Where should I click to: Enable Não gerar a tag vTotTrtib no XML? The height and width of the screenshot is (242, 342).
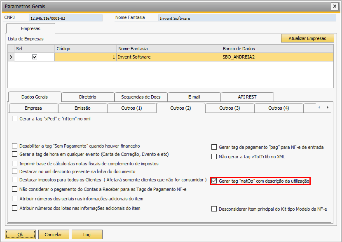tap(214, 157)
